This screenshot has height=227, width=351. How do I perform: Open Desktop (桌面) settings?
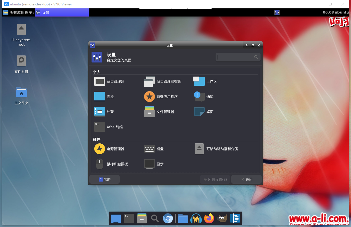point(204,112)
